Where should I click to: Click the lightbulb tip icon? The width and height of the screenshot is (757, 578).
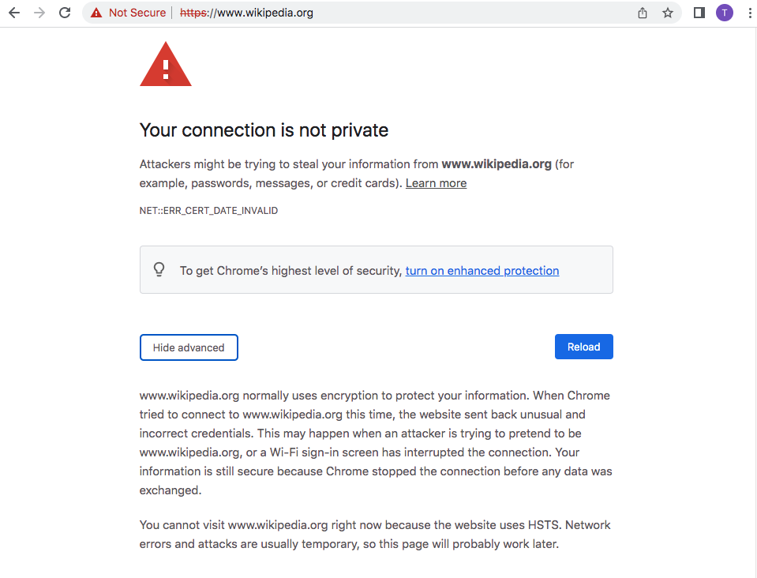click(159, 269)
